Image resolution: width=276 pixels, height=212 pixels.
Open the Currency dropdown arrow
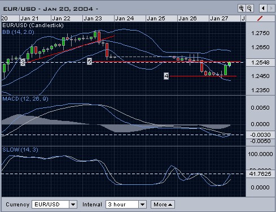[73, 205]
